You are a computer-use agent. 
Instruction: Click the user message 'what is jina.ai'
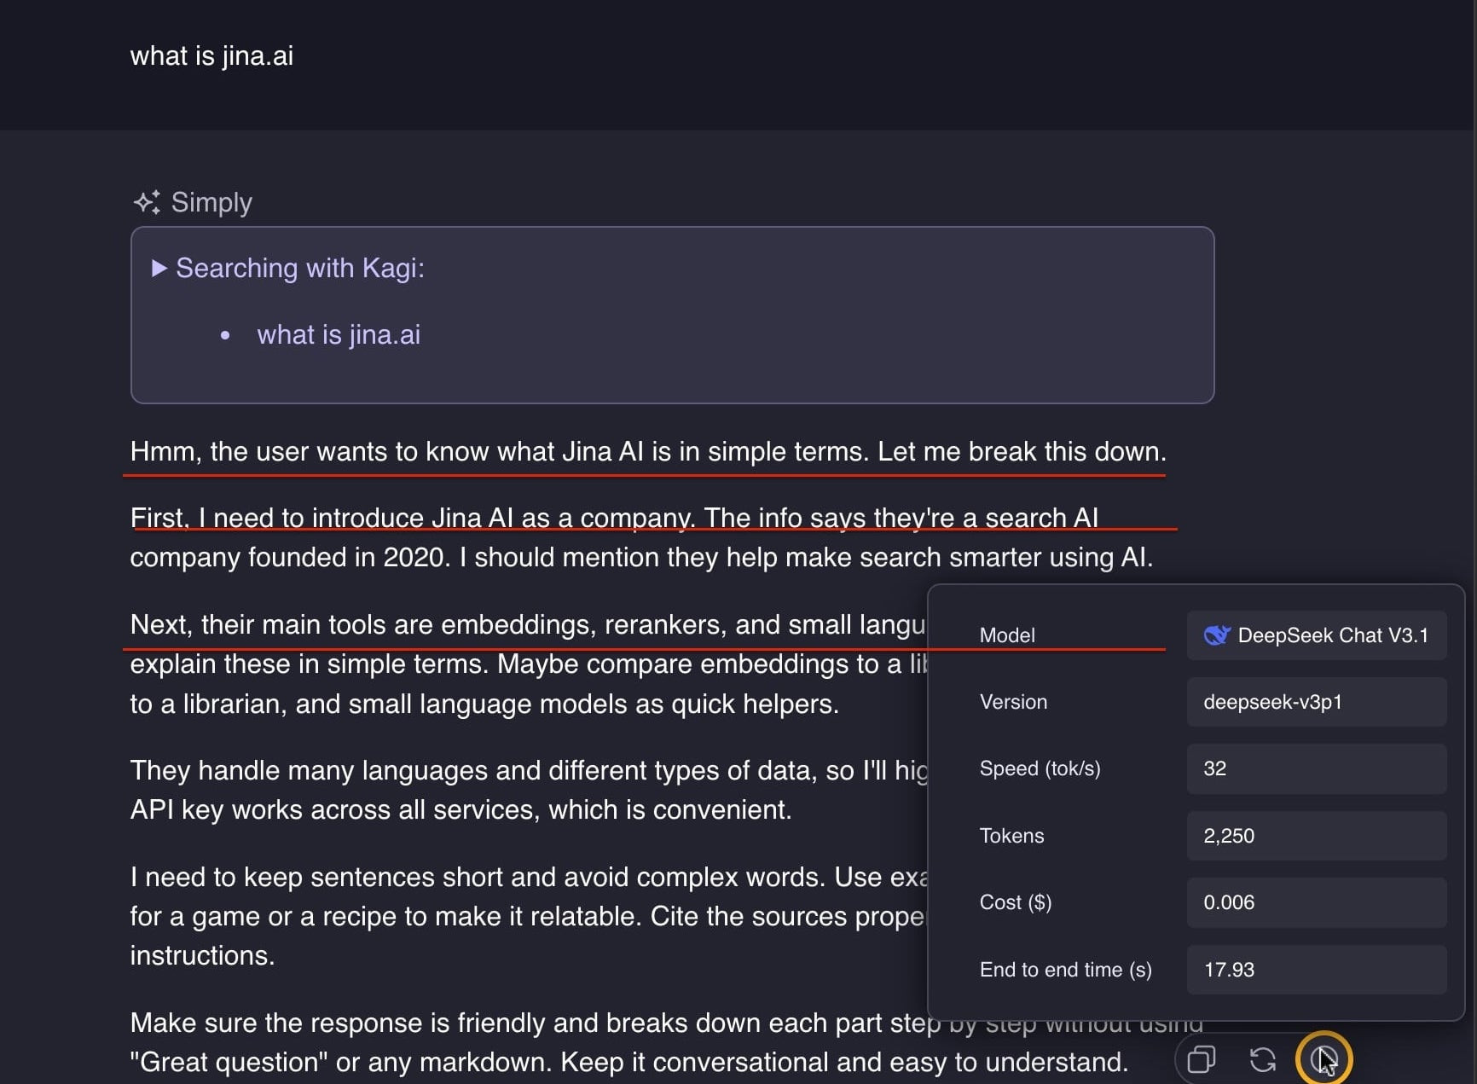(211, 55)
